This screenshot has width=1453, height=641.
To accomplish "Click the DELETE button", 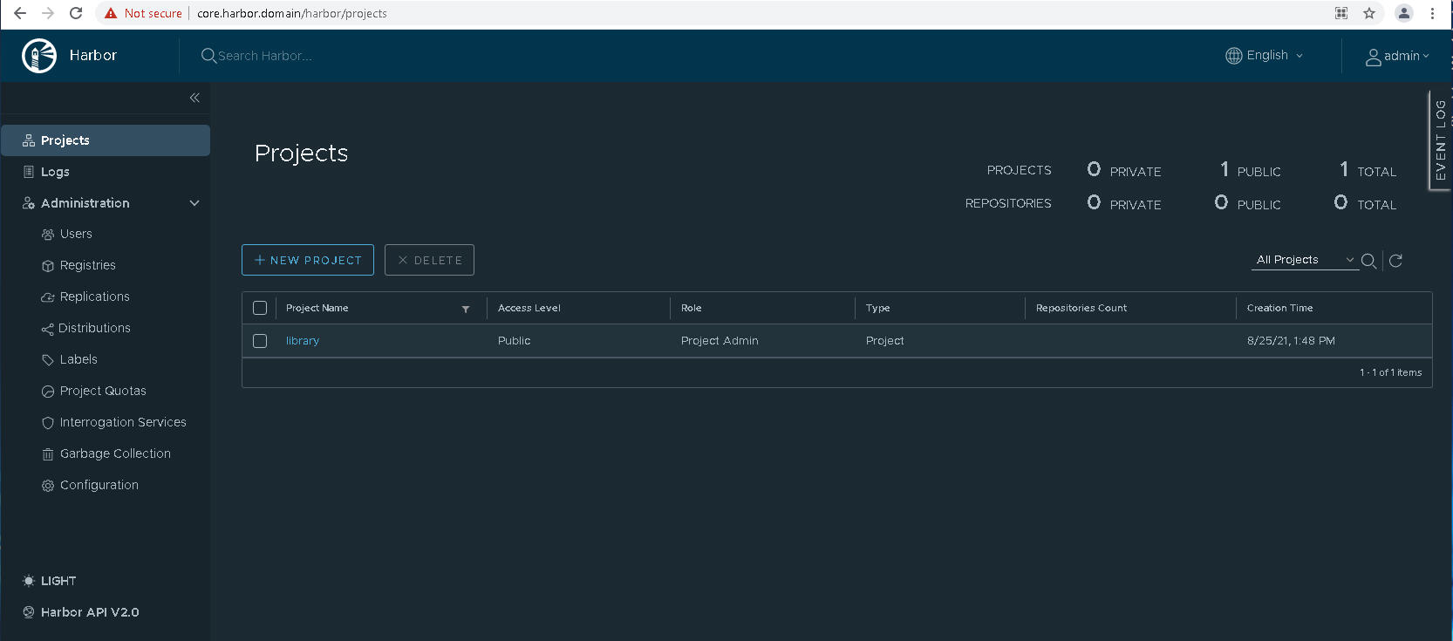I will (x=429, y=260).
